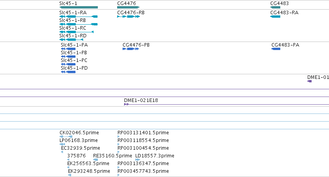Select the CG4483 gene glyph
The height and width of the screenshot is (177, 329).
pos(275,7)
